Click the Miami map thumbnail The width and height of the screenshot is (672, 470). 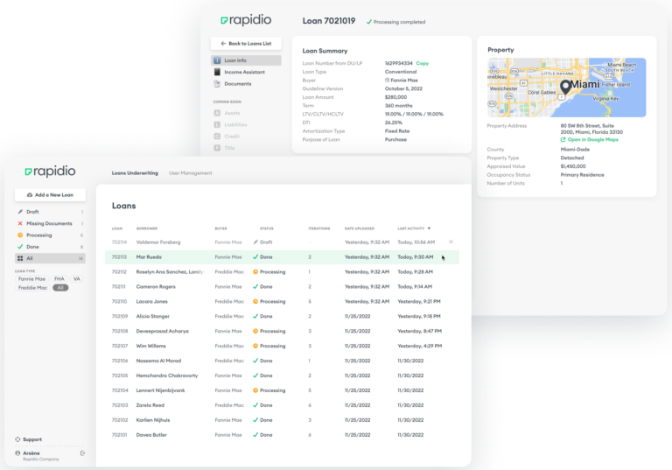(x=567, y=88)
